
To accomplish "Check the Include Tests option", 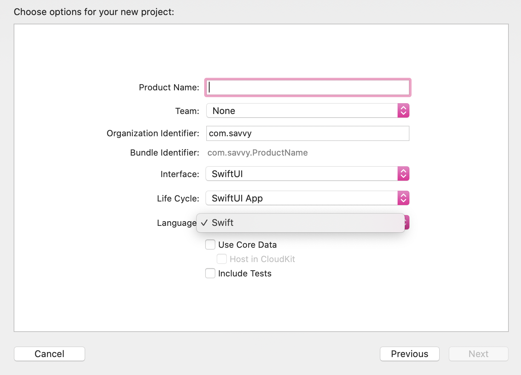I will point(210,274).
